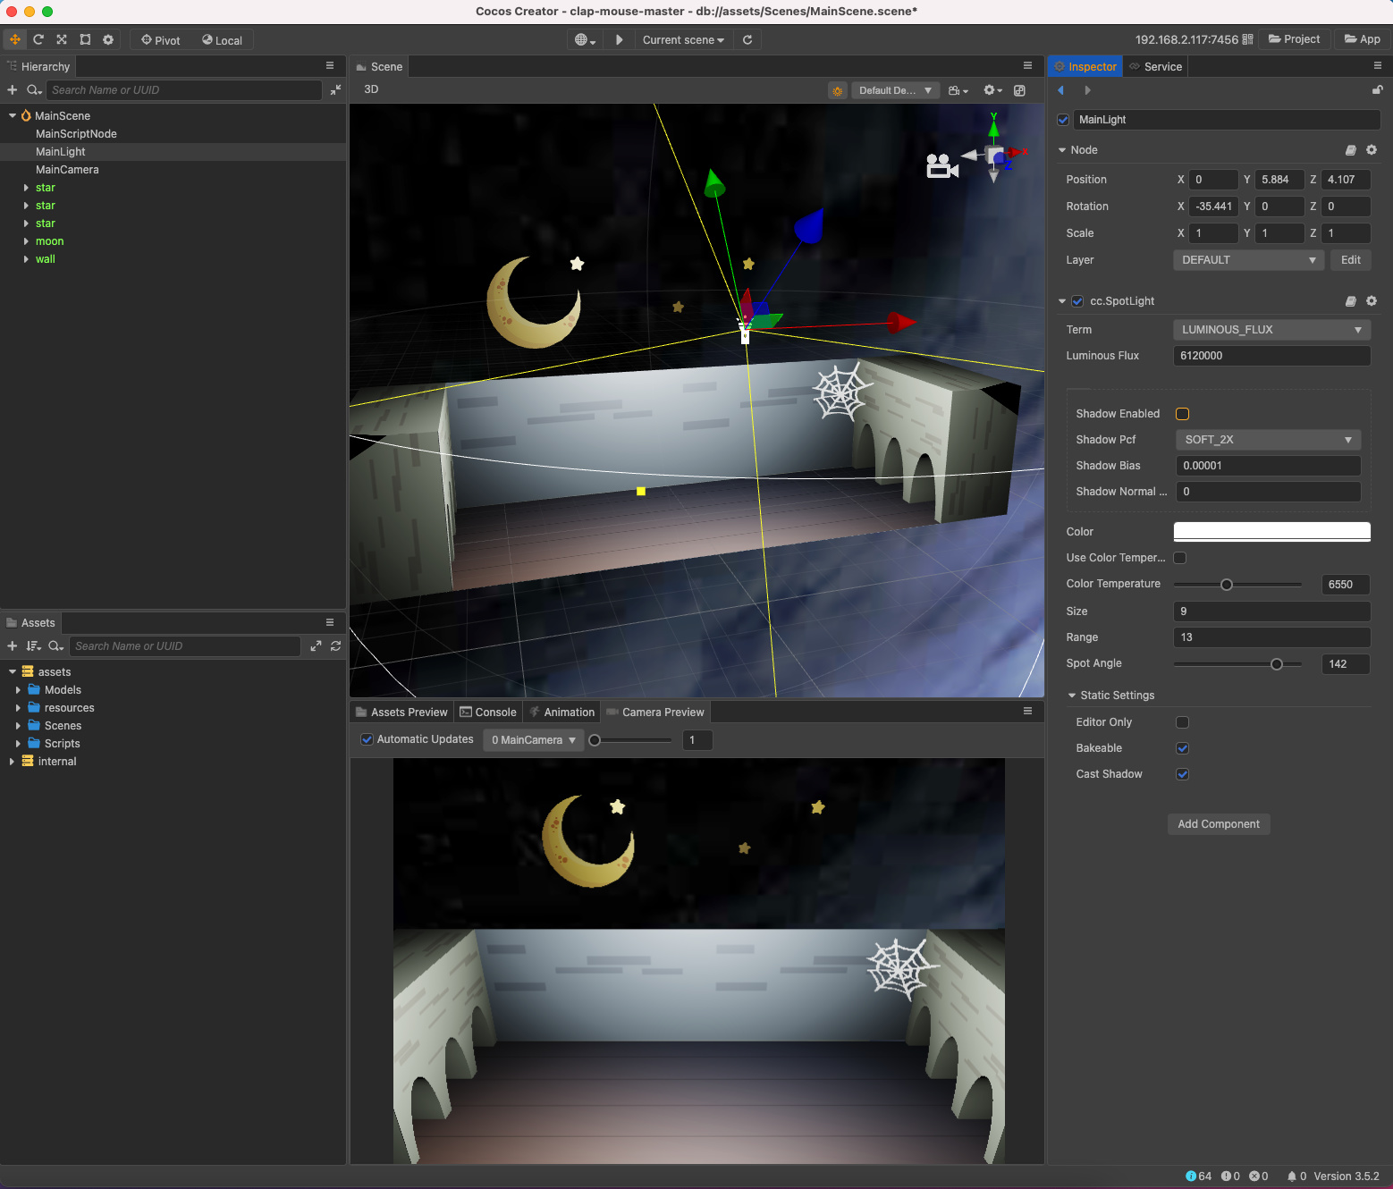Select the rect transform tool
The image size is (1393, 1189).
(x=85, y=39)
